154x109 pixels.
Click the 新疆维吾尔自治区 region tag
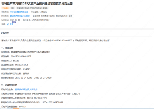[x=32, y=8]
